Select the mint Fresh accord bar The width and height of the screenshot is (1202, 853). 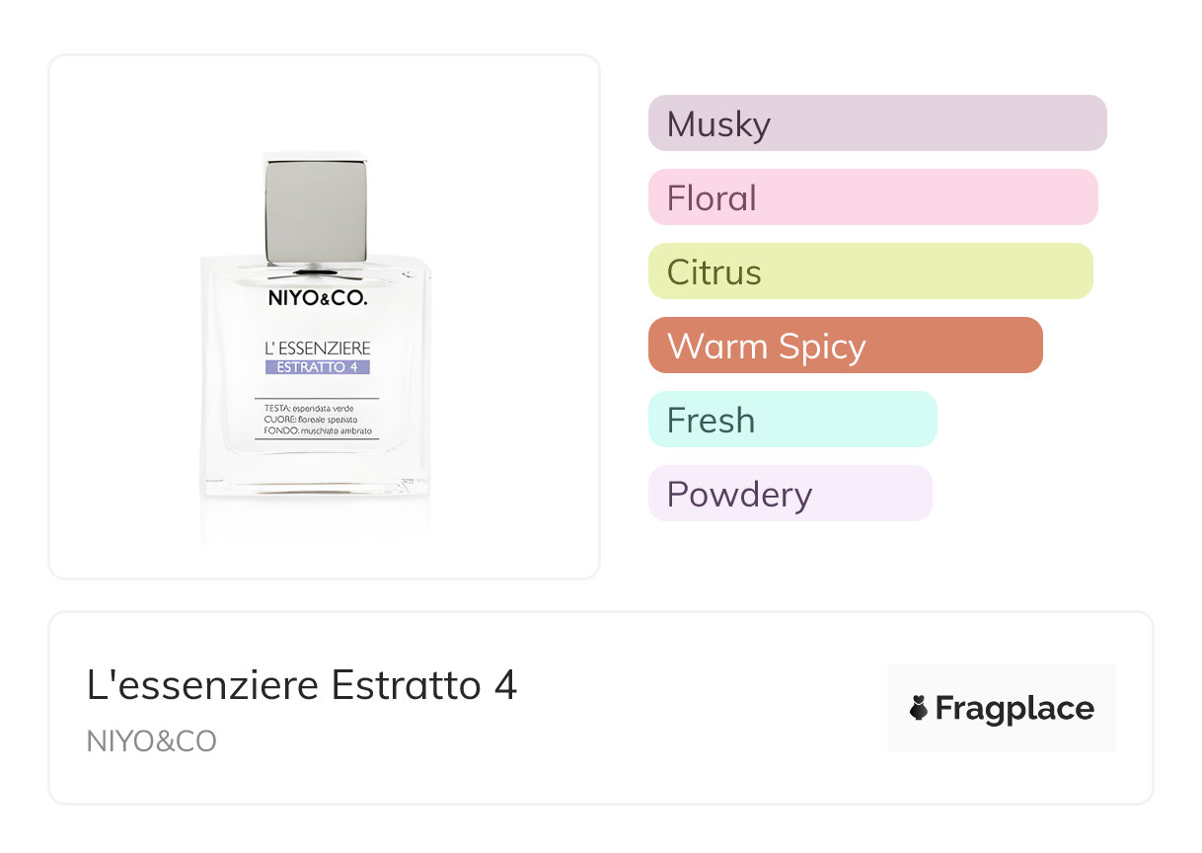point(791,420)
